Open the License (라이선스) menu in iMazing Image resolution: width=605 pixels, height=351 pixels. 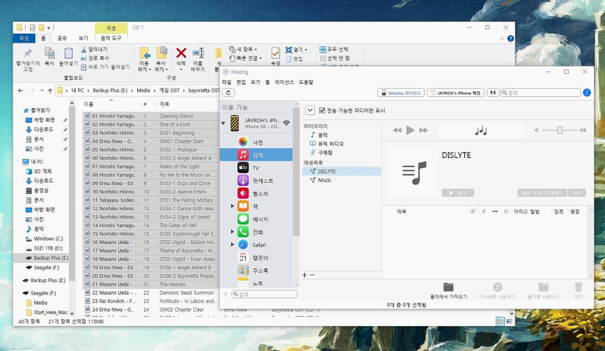[x=284, y=82]
